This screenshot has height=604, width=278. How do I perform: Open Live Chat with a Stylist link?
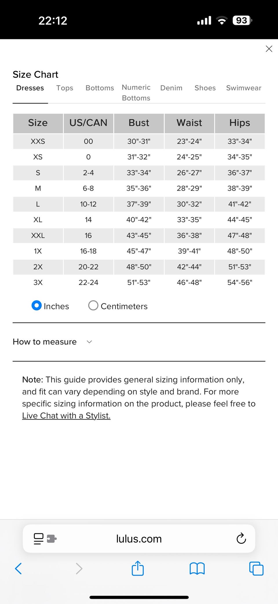pos(66,416)
